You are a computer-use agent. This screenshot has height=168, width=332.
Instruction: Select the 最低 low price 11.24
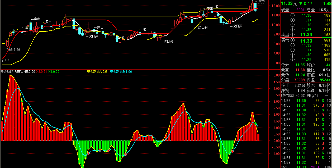pyautogui.click(x=300, y=75)
